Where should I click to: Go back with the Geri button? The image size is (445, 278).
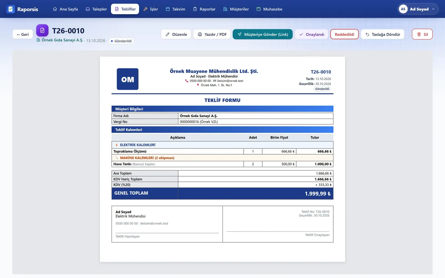[23, 34]
